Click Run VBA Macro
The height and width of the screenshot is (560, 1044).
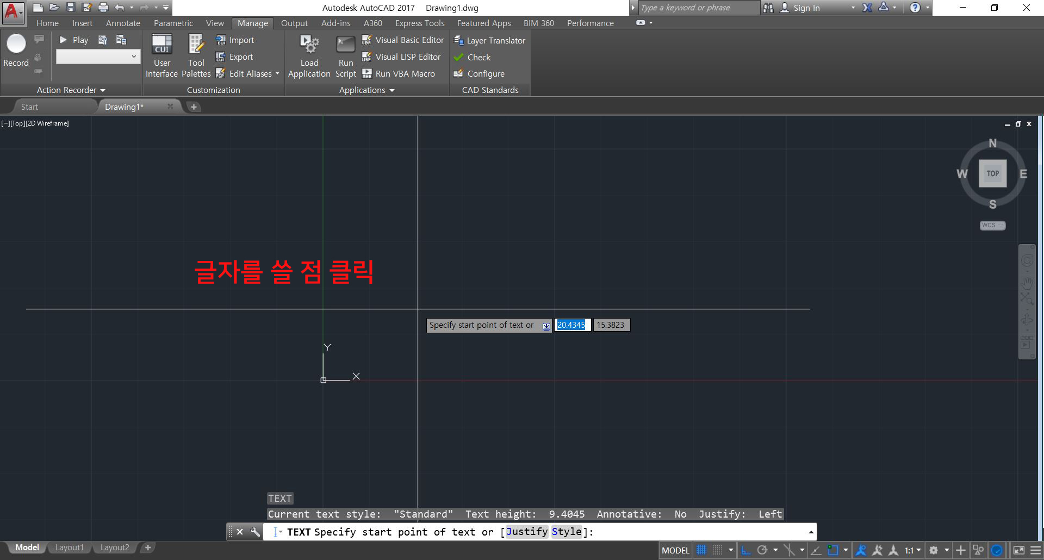[399, 73]
